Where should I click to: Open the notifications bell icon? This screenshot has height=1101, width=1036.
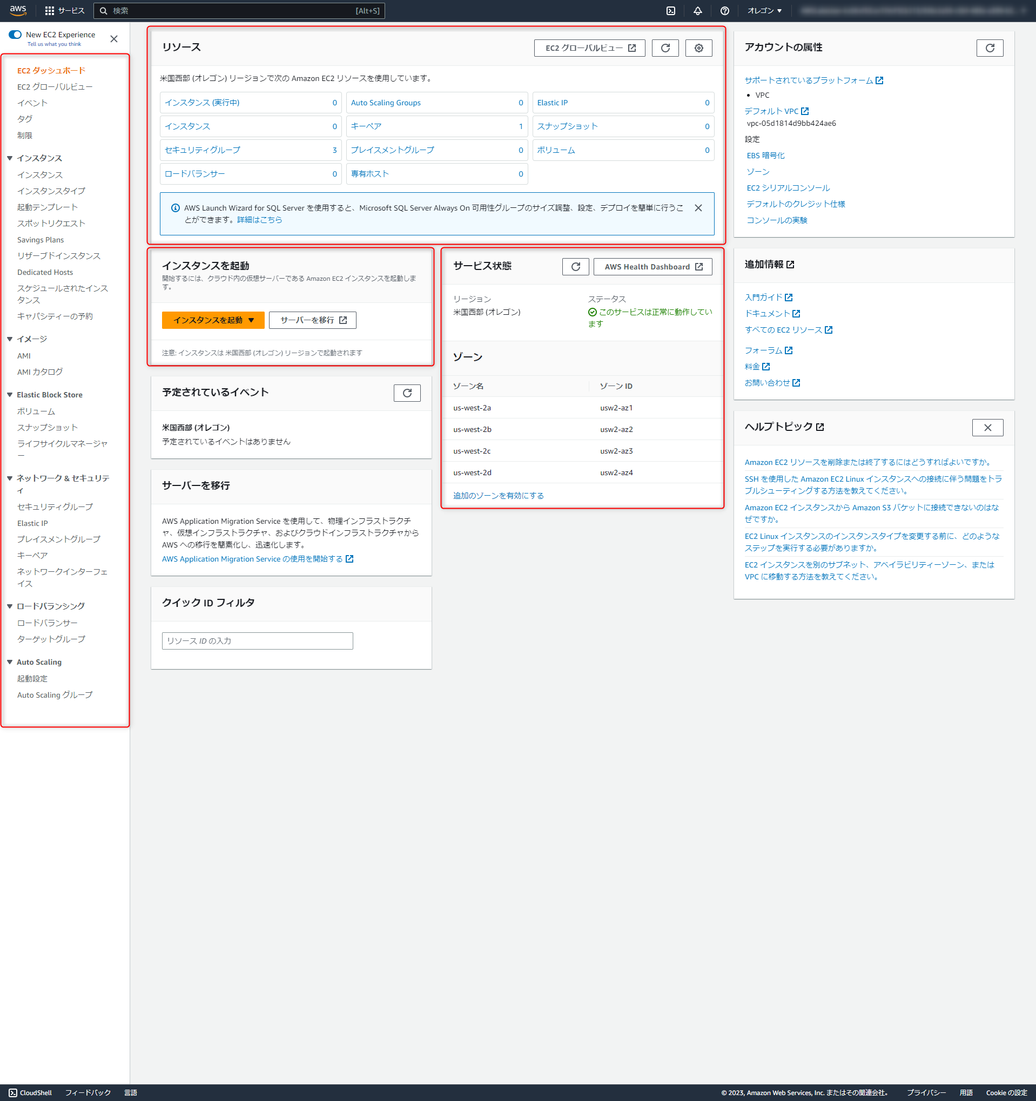click(x=697, y=10)
